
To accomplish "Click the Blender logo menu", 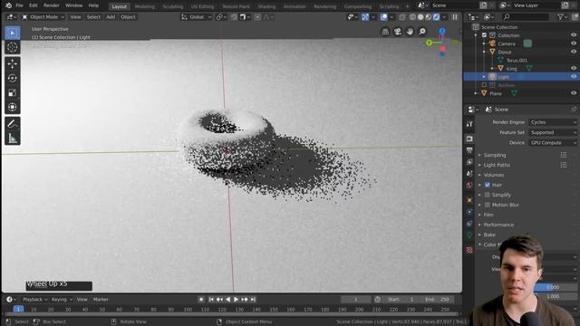I will pyautogui.click(x=8, y=5).
